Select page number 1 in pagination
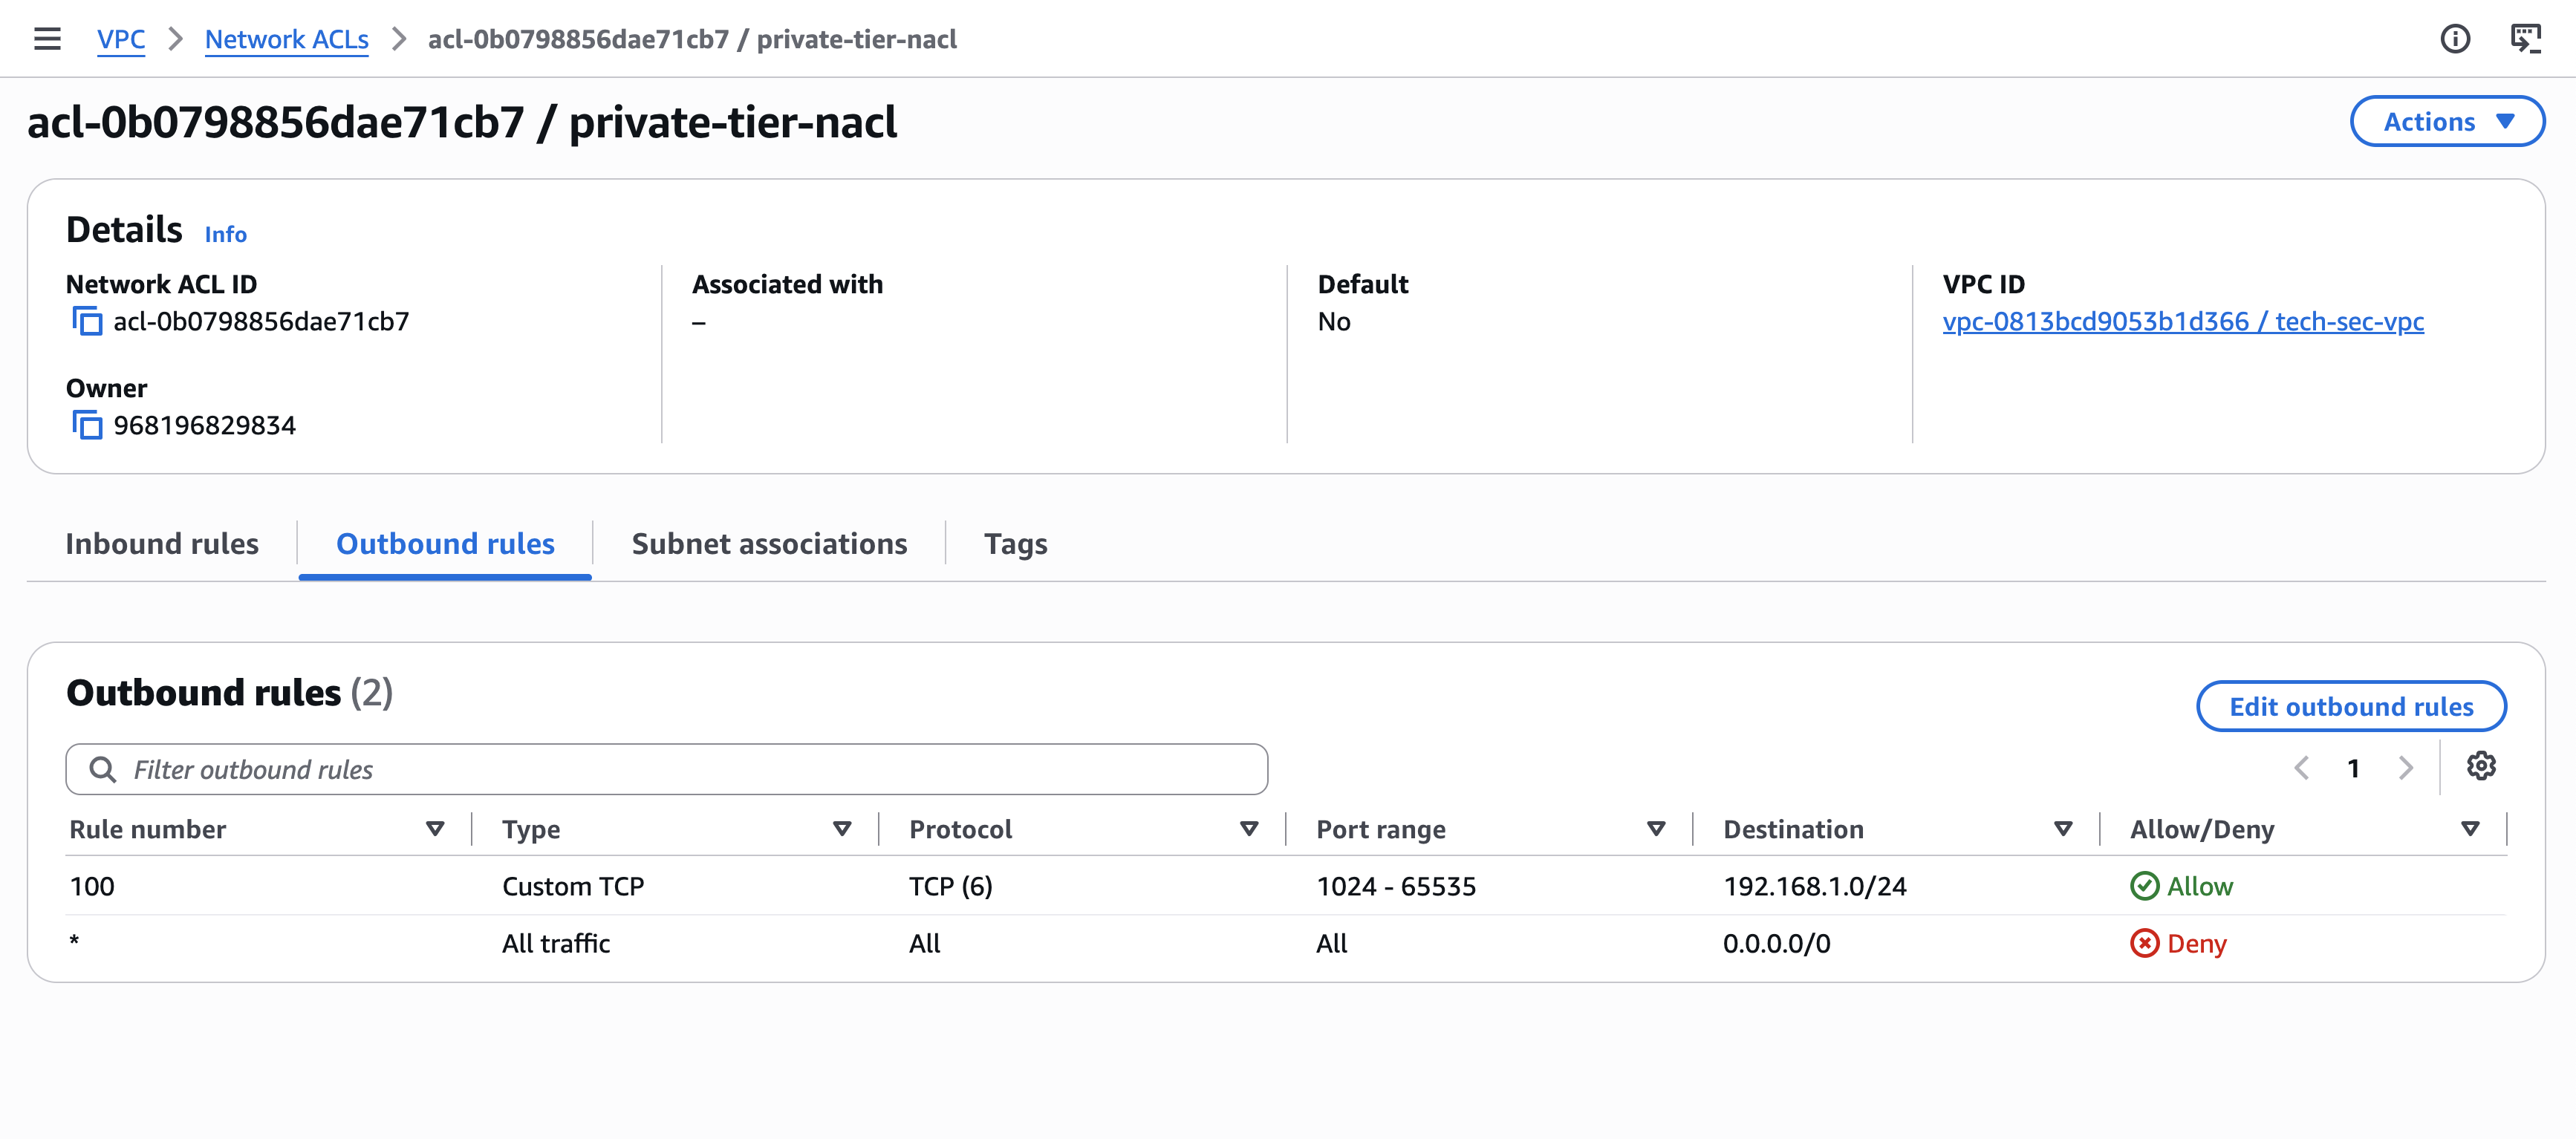This screenshot has width=2576, height=1139. 2354,768
